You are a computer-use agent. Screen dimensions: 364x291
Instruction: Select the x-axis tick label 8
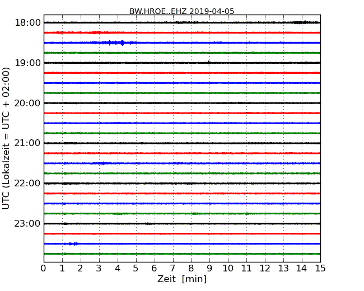(191, 269)
